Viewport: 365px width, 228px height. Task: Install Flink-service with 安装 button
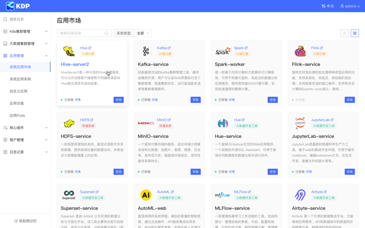350,100
